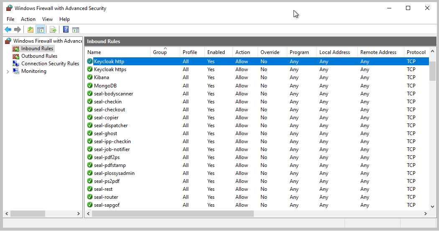
Task: Select the seal-pdf2ps rule name
Action: 107,157
